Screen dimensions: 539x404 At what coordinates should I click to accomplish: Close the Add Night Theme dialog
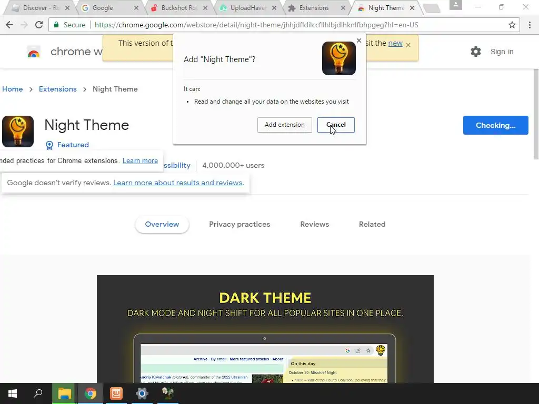(x=359, y=41)
